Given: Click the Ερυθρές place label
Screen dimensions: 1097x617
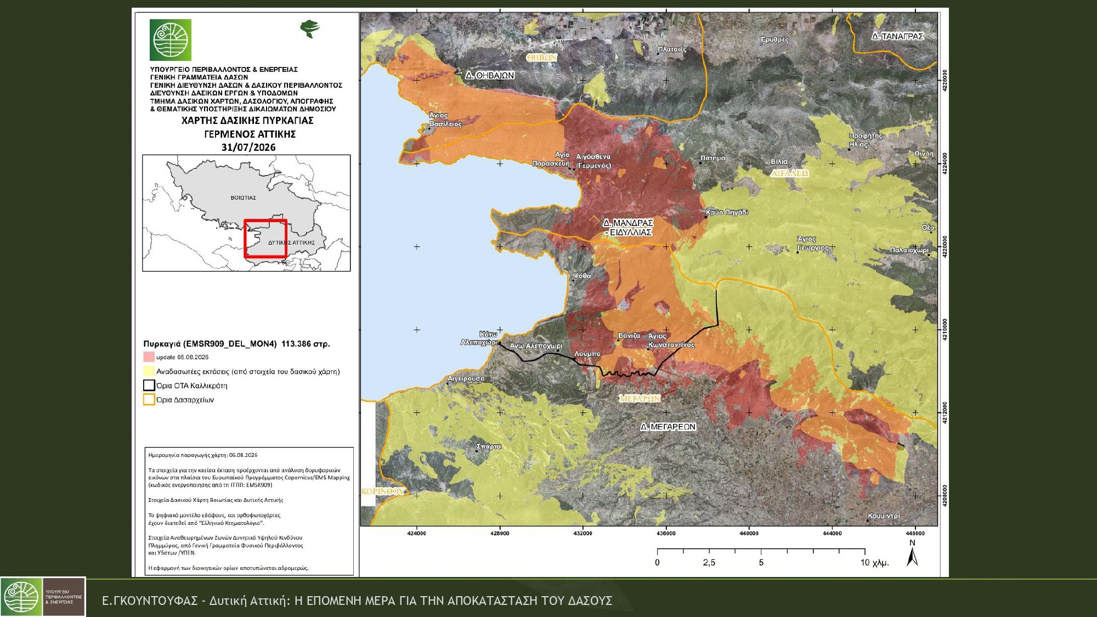Looking at the screenshot, I should point(774,39).
